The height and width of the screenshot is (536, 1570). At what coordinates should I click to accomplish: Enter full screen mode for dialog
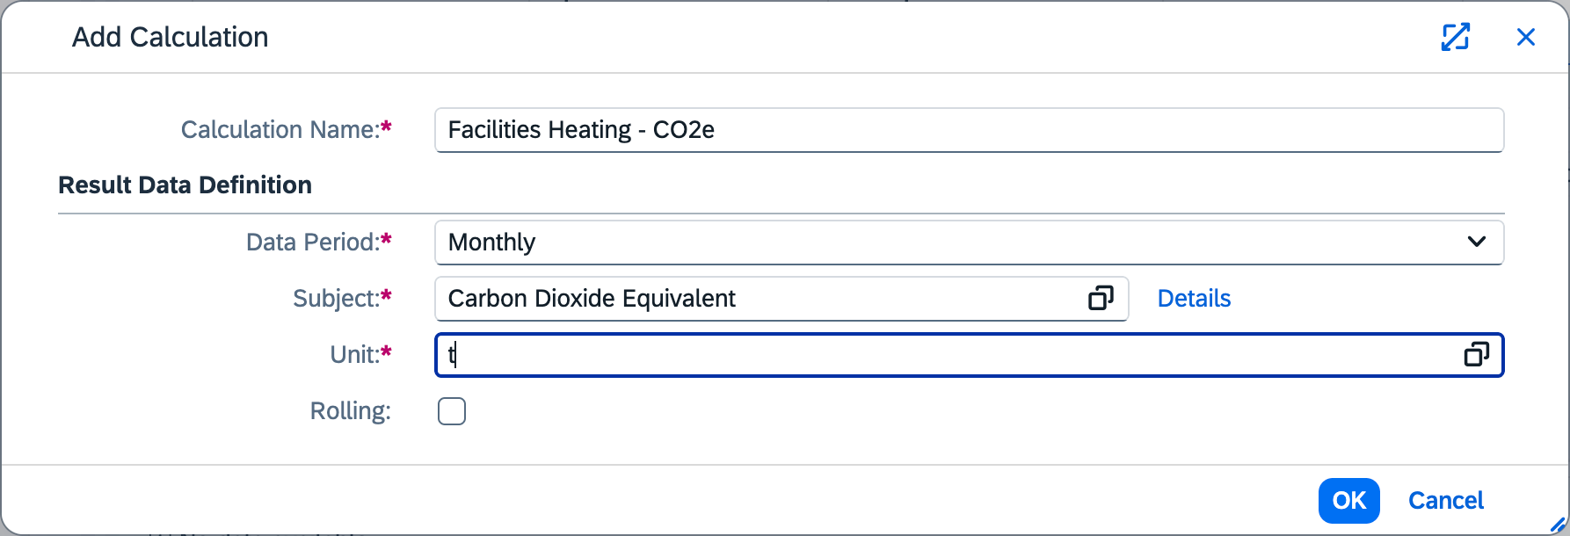click(1455, 37)
